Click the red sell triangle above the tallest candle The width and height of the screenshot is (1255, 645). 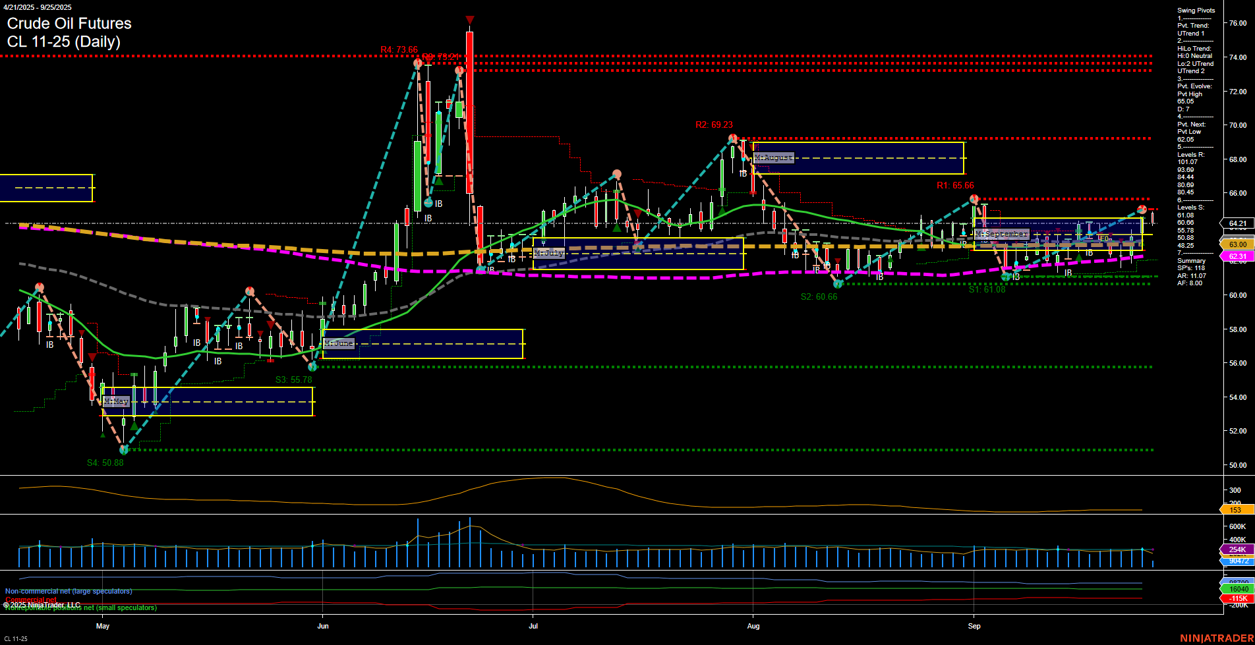click(x=469, y=20)
